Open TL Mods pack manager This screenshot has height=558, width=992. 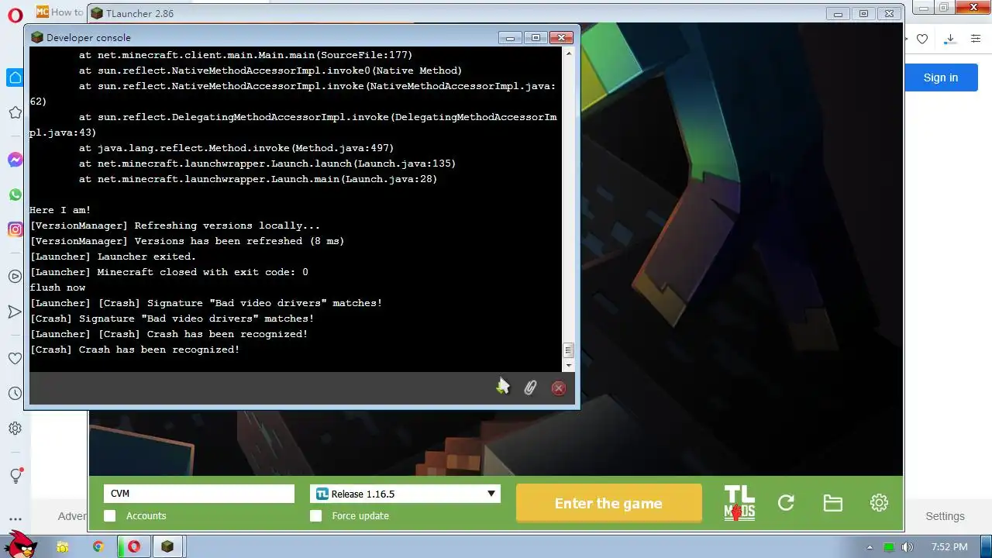(739, 503)
